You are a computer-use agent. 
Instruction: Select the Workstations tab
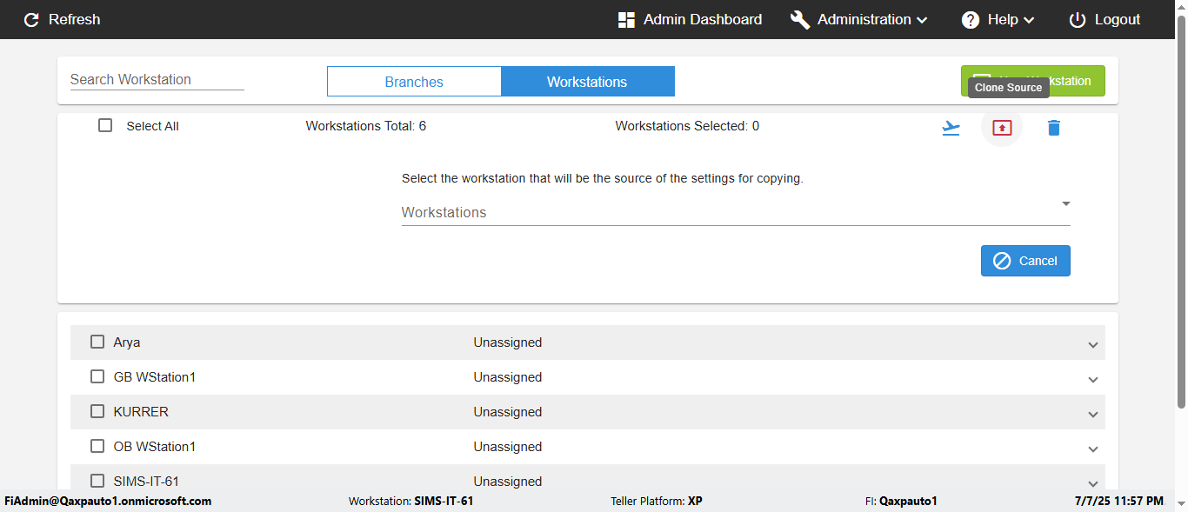point(587,82)
